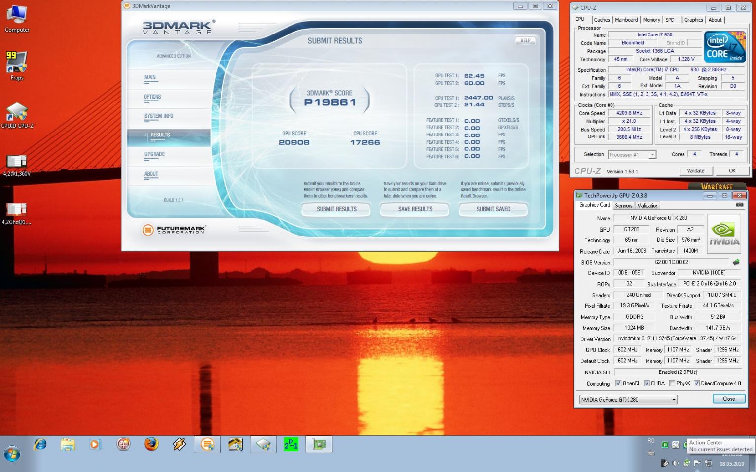The image size is (756, 472).
Task: Click HELP button in 3DMark Vantage
Action: point(525,41)
